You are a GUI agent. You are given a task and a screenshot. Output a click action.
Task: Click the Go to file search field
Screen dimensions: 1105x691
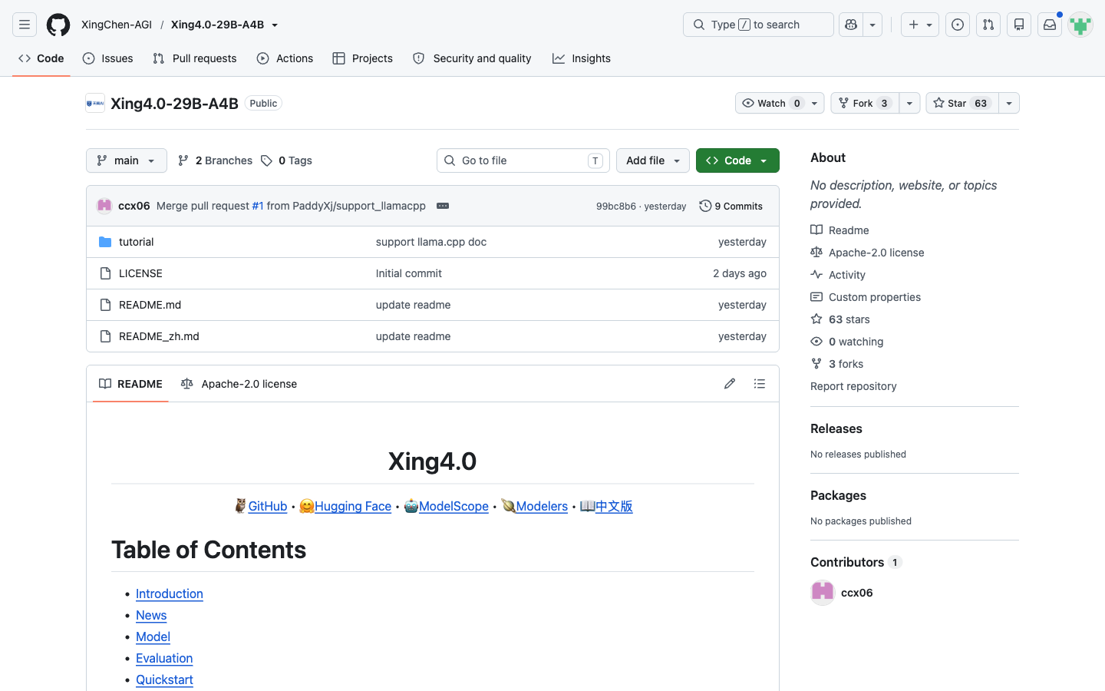523,160
